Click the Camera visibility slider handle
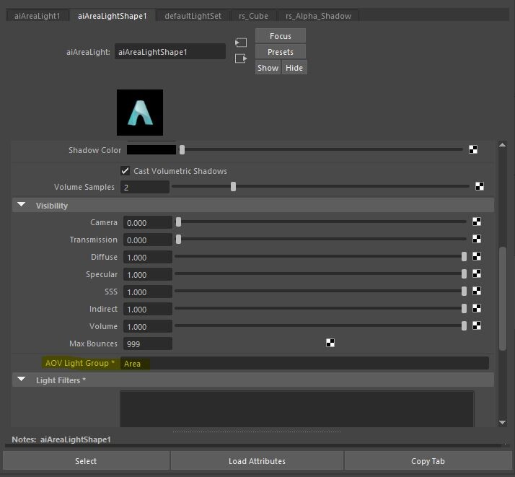The image size is (515, 477). click(x=178, y=222)
